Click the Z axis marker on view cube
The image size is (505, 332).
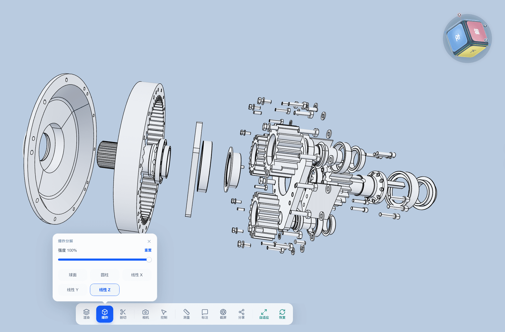tap(486, 40)
